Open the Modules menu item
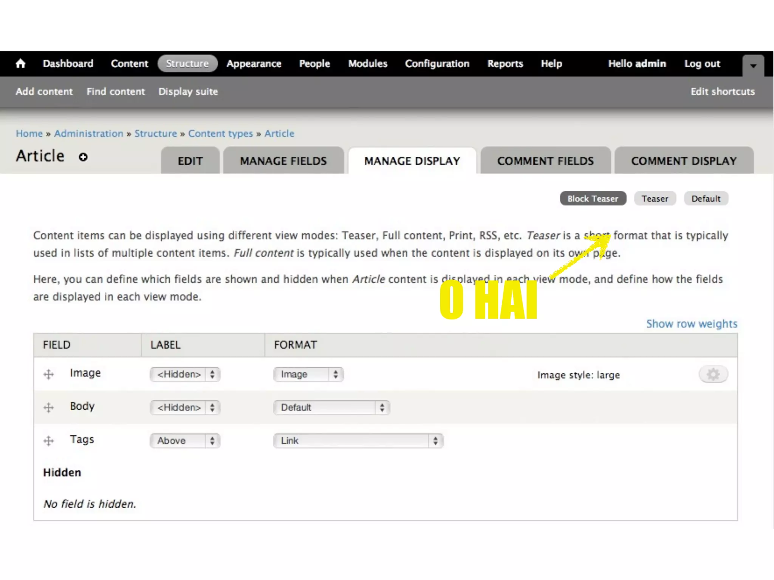The width and height of the screenshot is (774, 580). pos(368,63)
